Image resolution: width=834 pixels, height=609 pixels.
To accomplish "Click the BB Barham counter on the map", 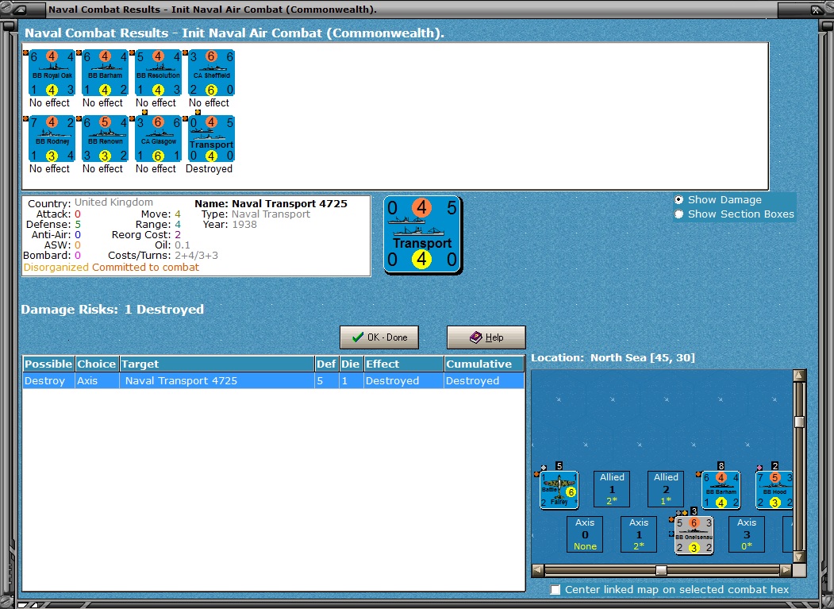I will pos(721,490).
